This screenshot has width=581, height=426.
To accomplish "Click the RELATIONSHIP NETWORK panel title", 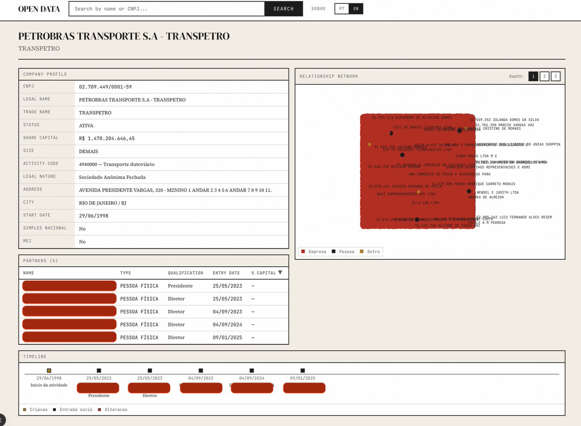I will tap(329, 76).
